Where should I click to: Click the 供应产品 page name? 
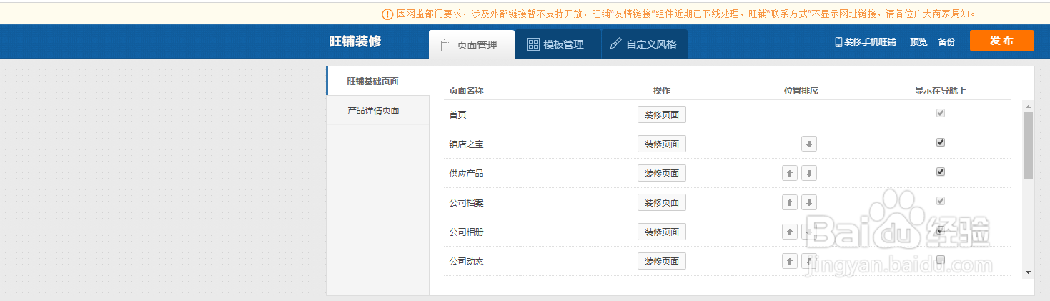(466, 173)
